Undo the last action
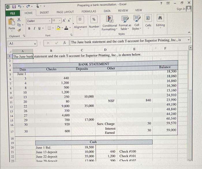 [x=20, y=6]
